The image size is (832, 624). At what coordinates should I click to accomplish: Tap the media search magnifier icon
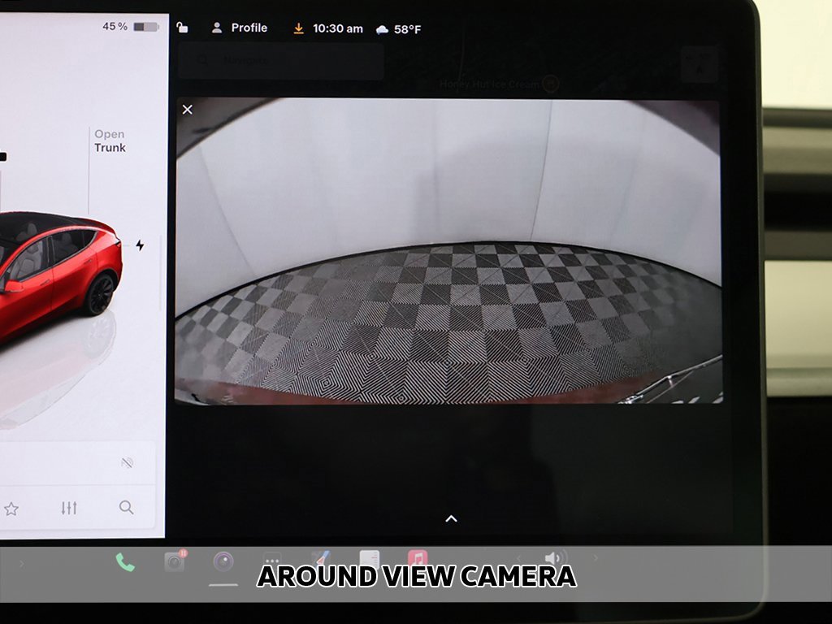(x=126, y=508)
